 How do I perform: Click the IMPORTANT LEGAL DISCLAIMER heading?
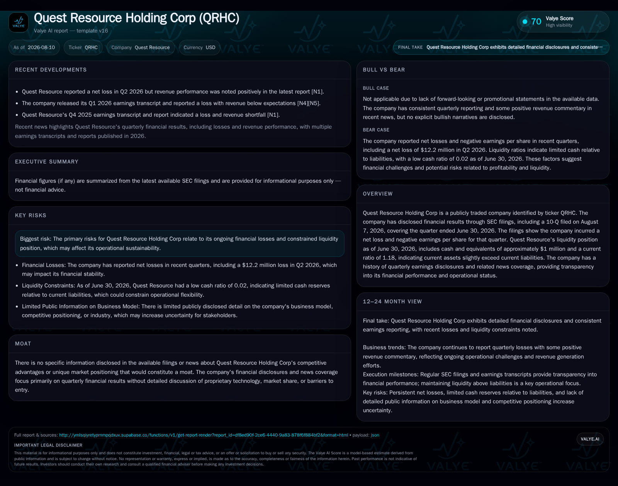[x=48, y=445]
